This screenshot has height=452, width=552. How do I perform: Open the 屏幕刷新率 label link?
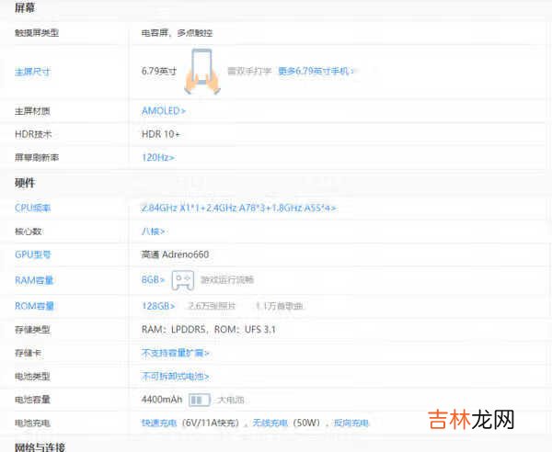click(37, 158)
